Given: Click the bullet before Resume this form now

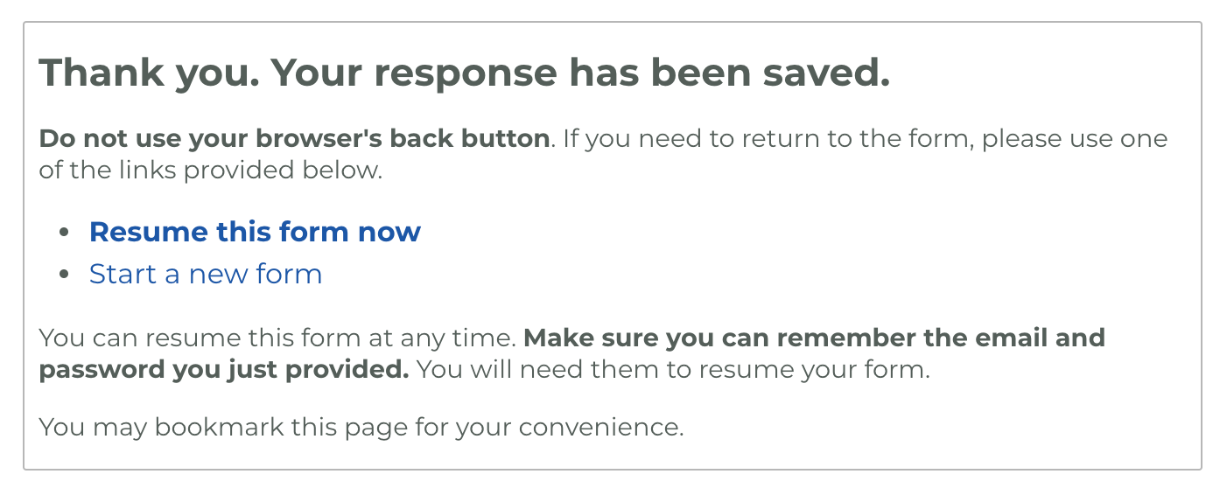Looking at the screenshot, I should tap(63, 233).
